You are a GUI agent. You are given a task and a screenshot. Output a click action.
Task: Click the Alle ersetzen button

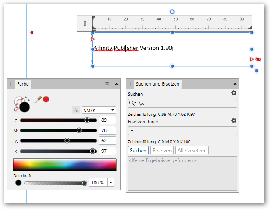point(192,150)
